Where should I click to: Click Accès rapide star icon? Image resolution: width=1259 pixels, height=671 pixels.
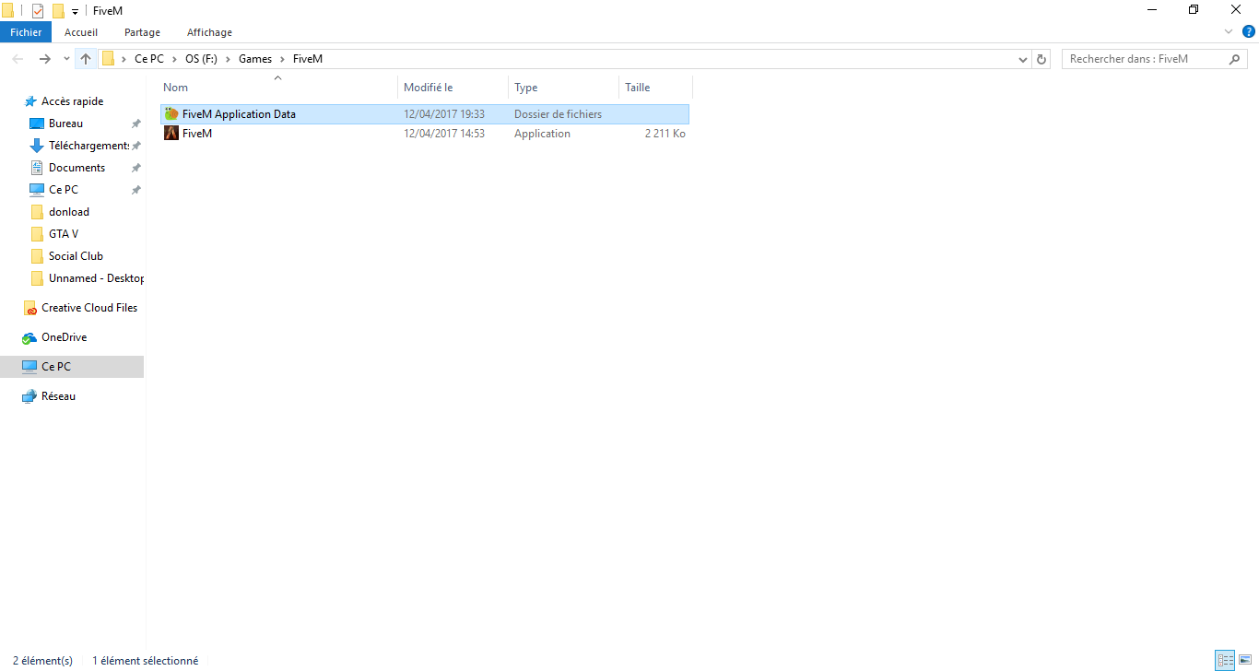click(x=30, y=101)
